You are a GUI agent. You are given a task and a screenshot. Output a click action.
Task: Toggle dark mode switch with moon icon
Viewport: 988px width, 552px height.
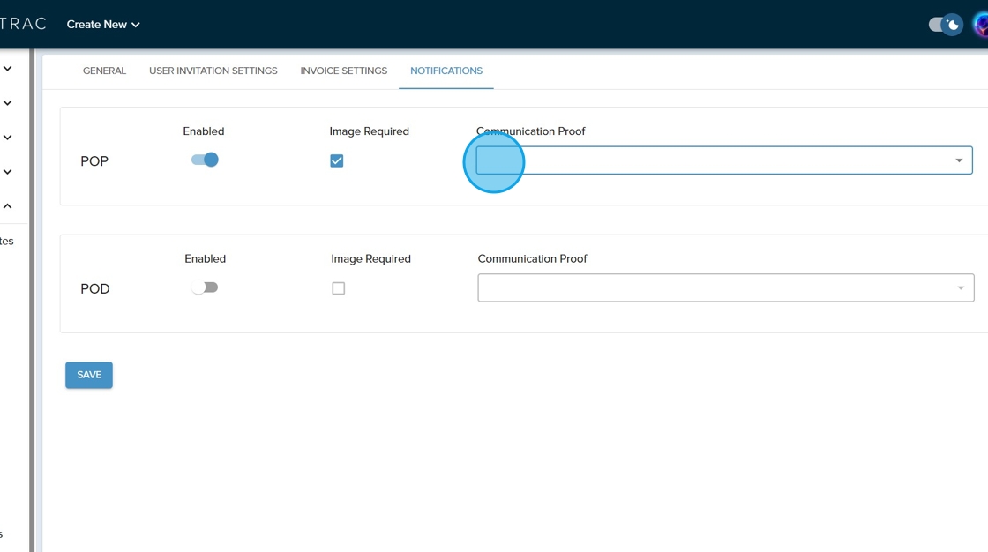point(946,25)
